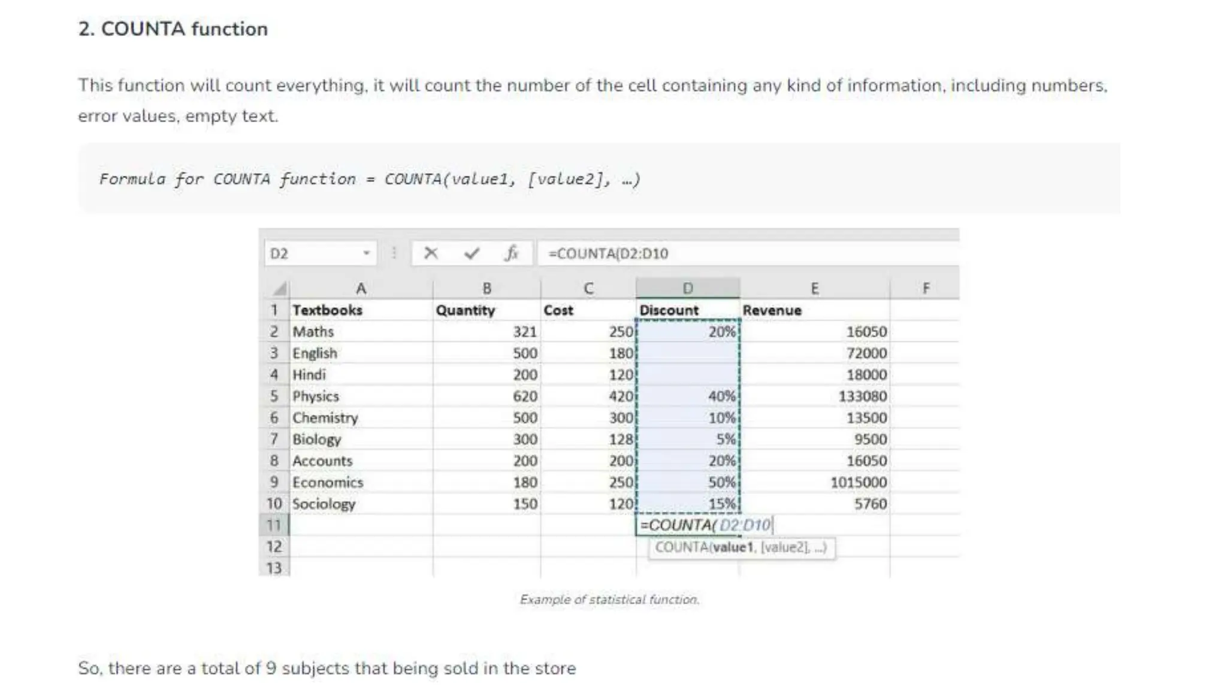This screenshot has height=690, width=1227.
Task: Click the Enter checkmark formula bar icon
Action: tap(472, 253)
